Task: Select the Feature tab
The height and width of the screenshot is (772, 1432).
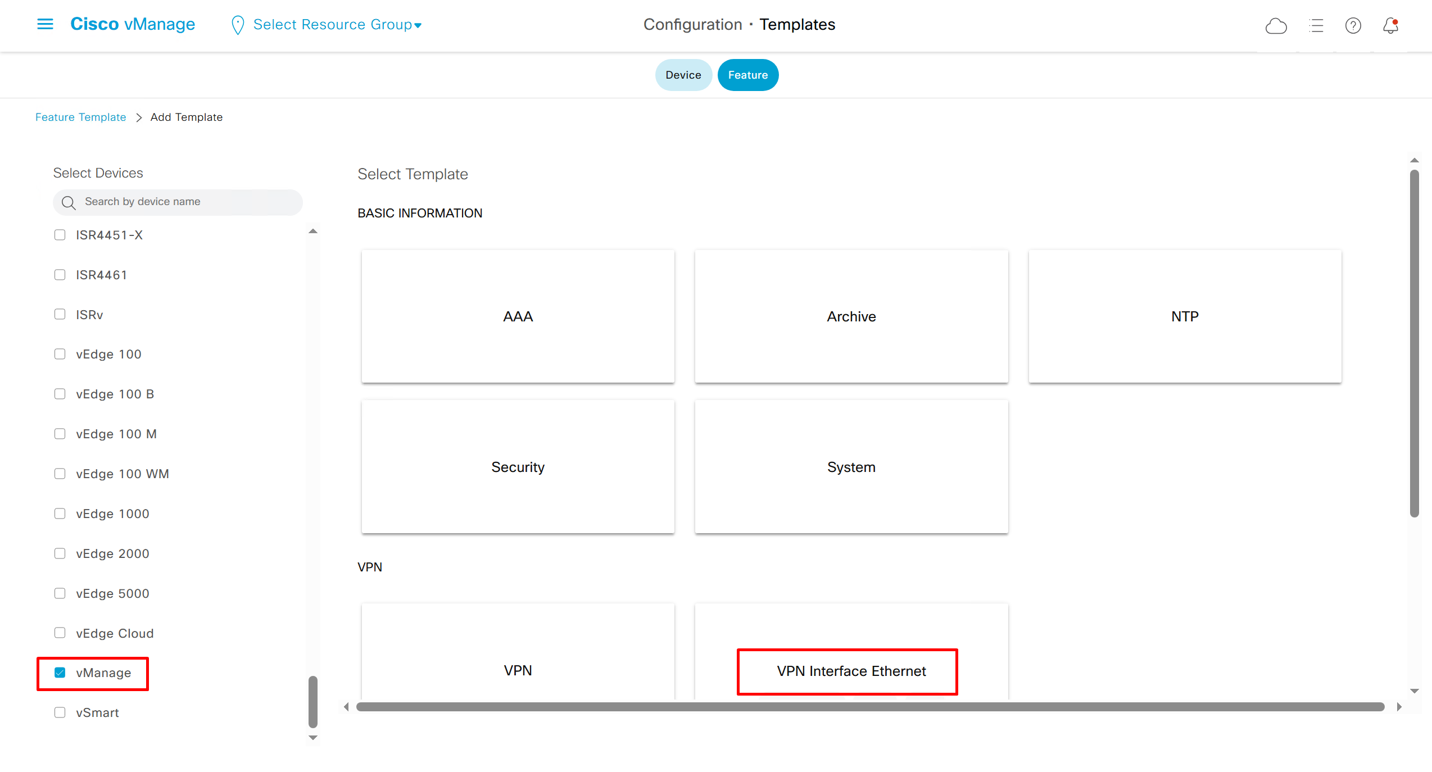Action: coord(747,75)
